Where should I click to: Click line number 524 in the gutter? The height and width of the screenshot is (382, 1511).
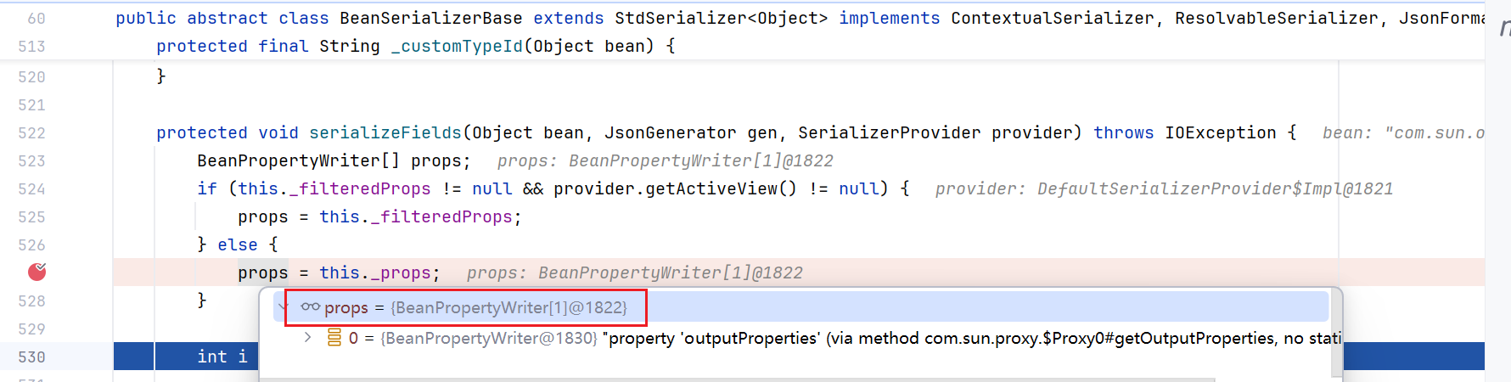tap(31, 188)
